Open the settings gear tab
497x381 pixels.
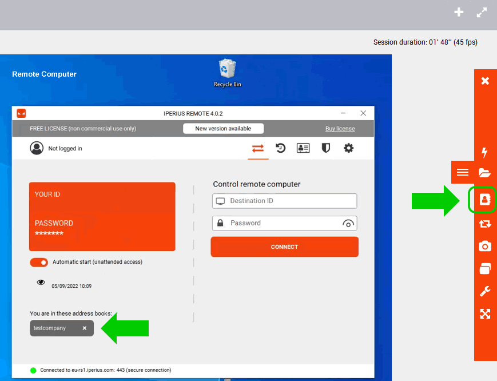coord(349,148)
